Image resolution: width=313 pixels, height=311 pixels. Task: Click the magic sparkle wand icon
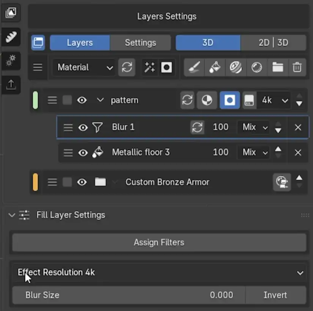(x=149, y=68)
